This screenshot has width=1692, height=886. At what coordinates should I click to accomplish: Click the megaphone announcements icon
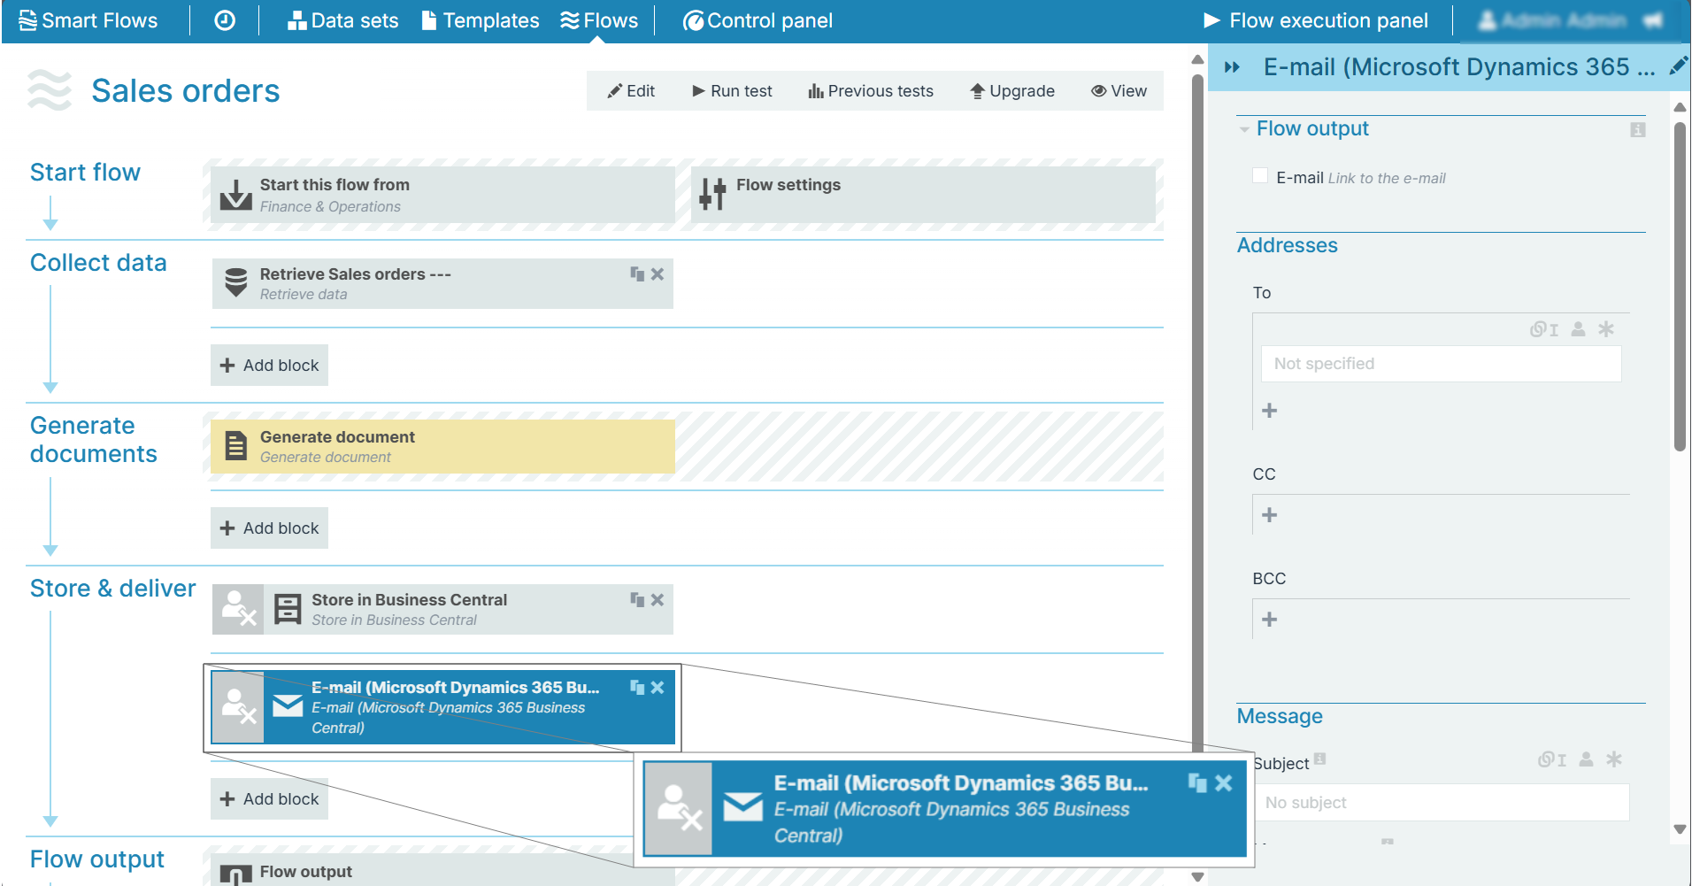1653,20
